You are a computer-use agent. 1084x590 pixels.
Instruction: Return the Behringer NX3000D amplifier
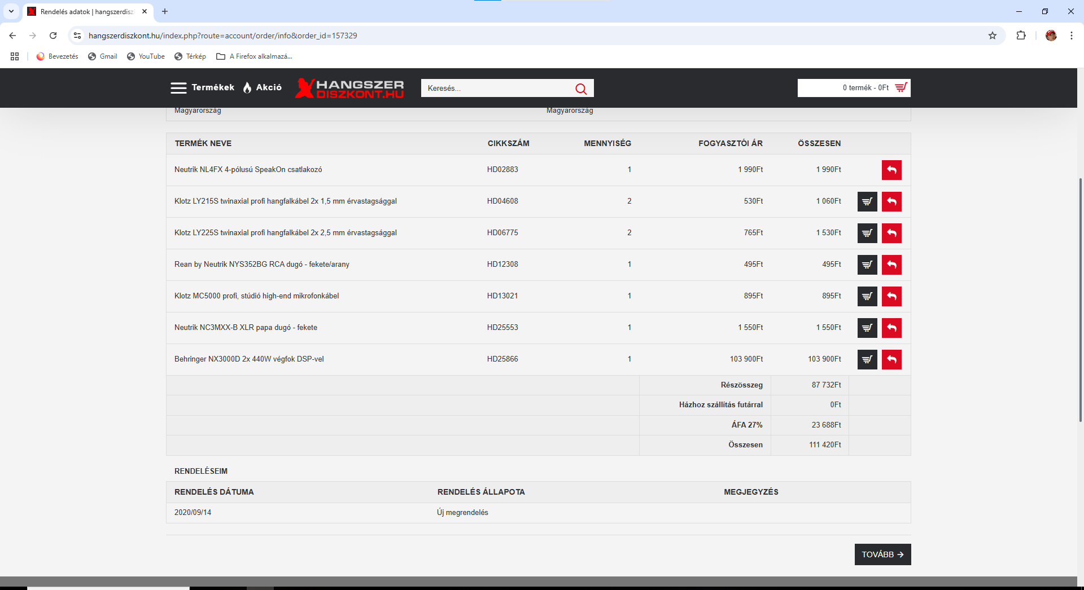point(891,359)
